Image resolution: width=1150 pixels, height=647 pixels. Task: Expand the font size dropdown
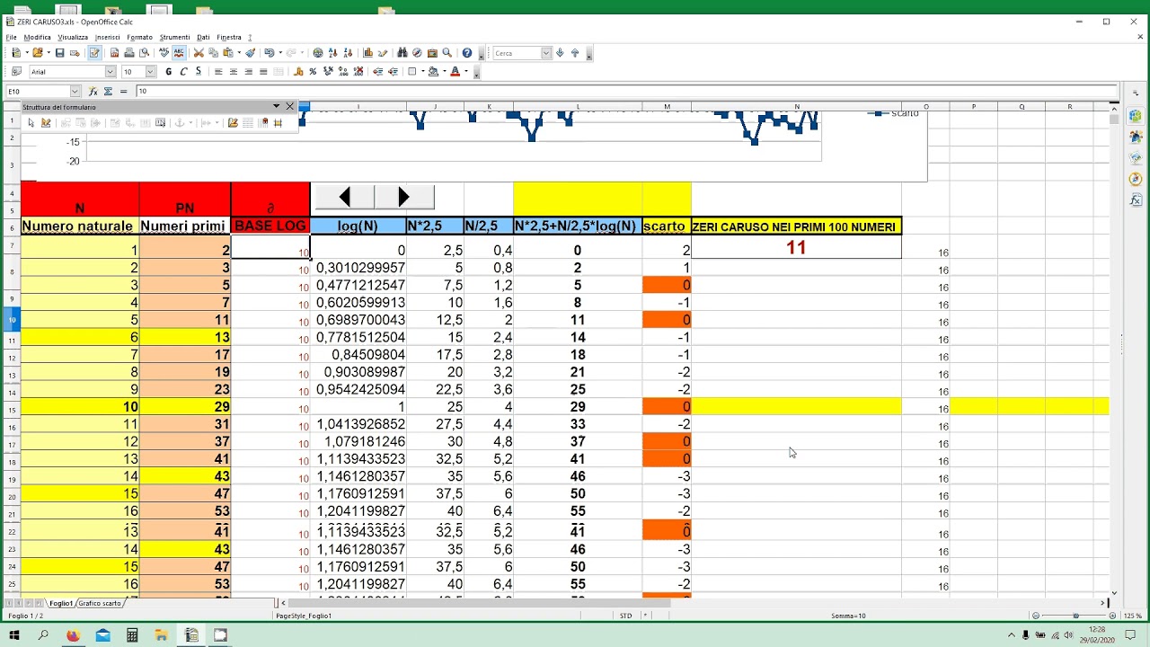click(151, 72)
